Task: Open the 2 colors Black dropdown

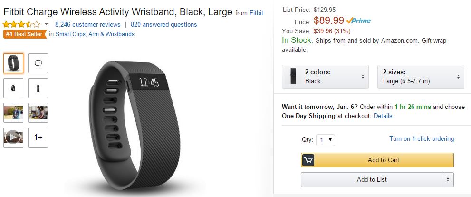Action: [x=326, y=77]
